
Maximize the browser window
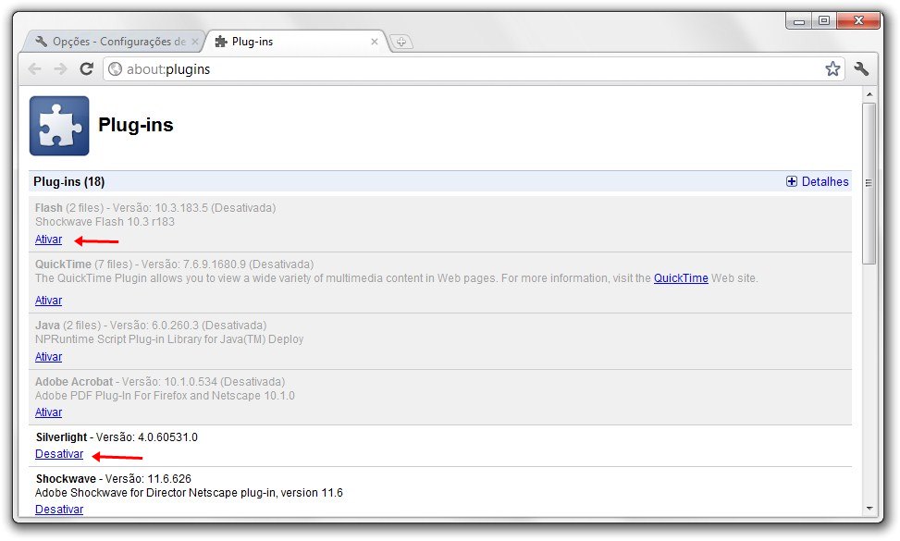point(824,20)
